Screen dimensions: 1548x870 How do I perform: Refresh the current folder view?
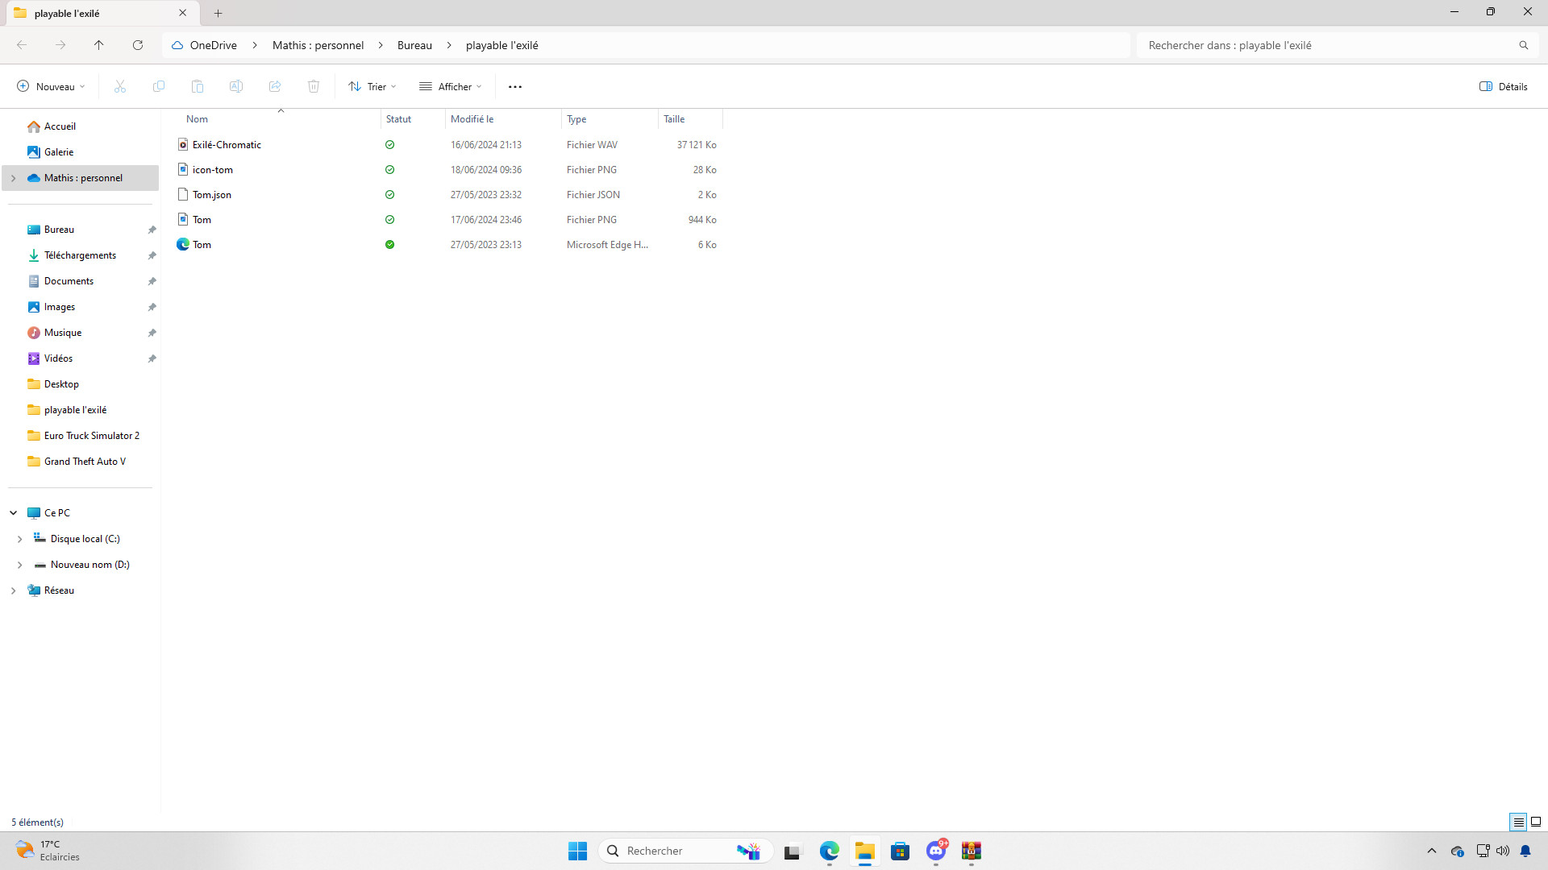tap(138, 45)
